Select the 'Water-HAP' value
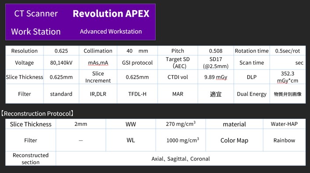The height and width of the screenshot is (173, 310). 284,124
